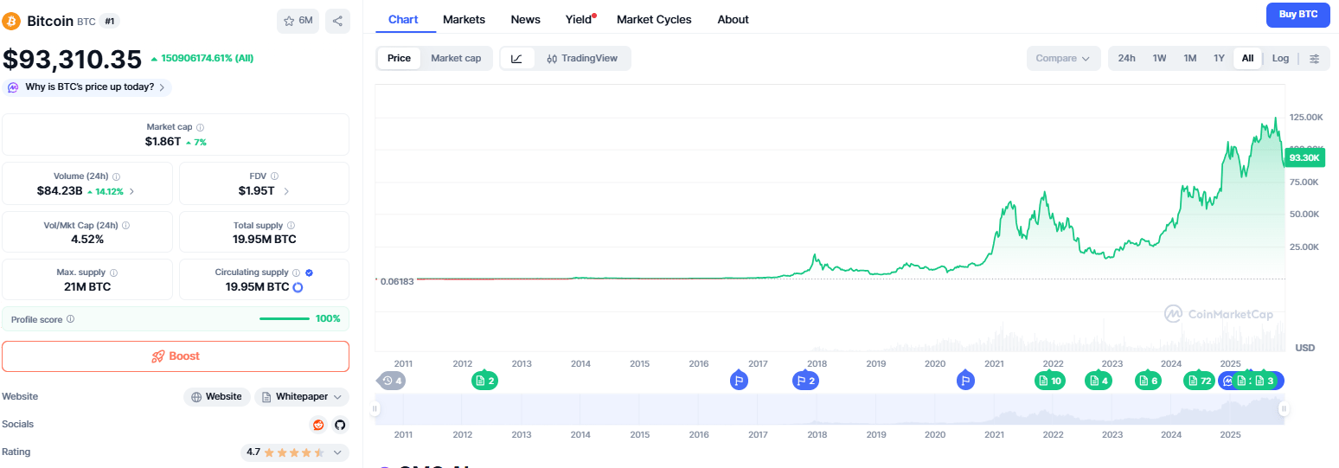This screenshot has height=468, width=1339.
Task: Click info icon beside Profile score
Action: (71, 319)
